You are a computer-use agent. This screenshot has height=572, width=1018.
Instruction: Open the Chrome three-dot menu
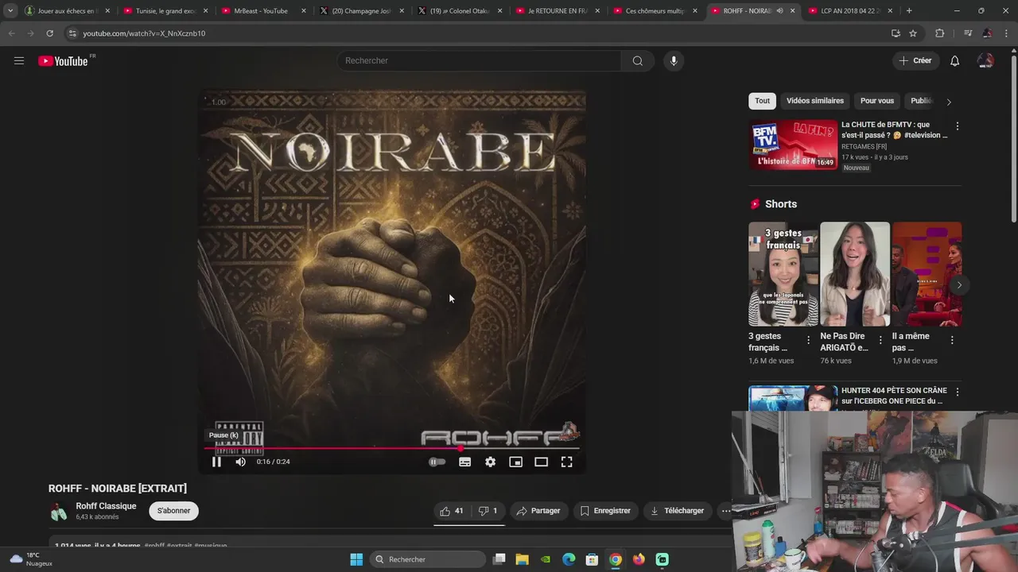click(1007, 33)
